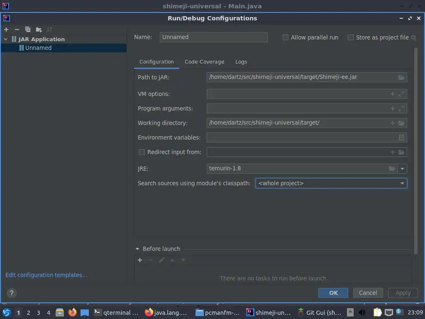Open Store as project file settings gear
The height and width of the screenshot is (319, 425).
point(414,37)
